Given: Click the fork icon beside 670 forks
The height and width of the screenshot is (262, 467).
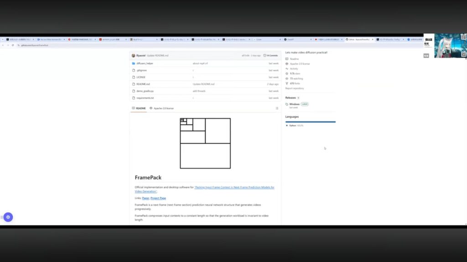Looking at the screenshot, I should click(287, 84).
